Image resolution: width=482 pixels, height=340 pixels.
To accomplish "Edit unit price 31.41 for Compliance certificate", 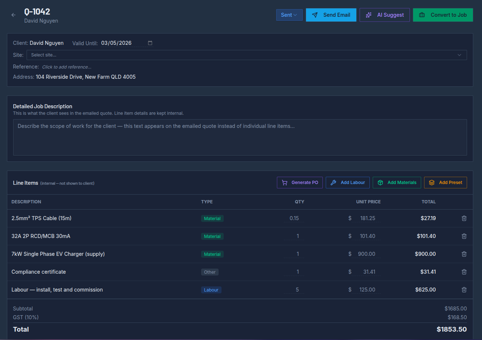I will tap(367, 272).
